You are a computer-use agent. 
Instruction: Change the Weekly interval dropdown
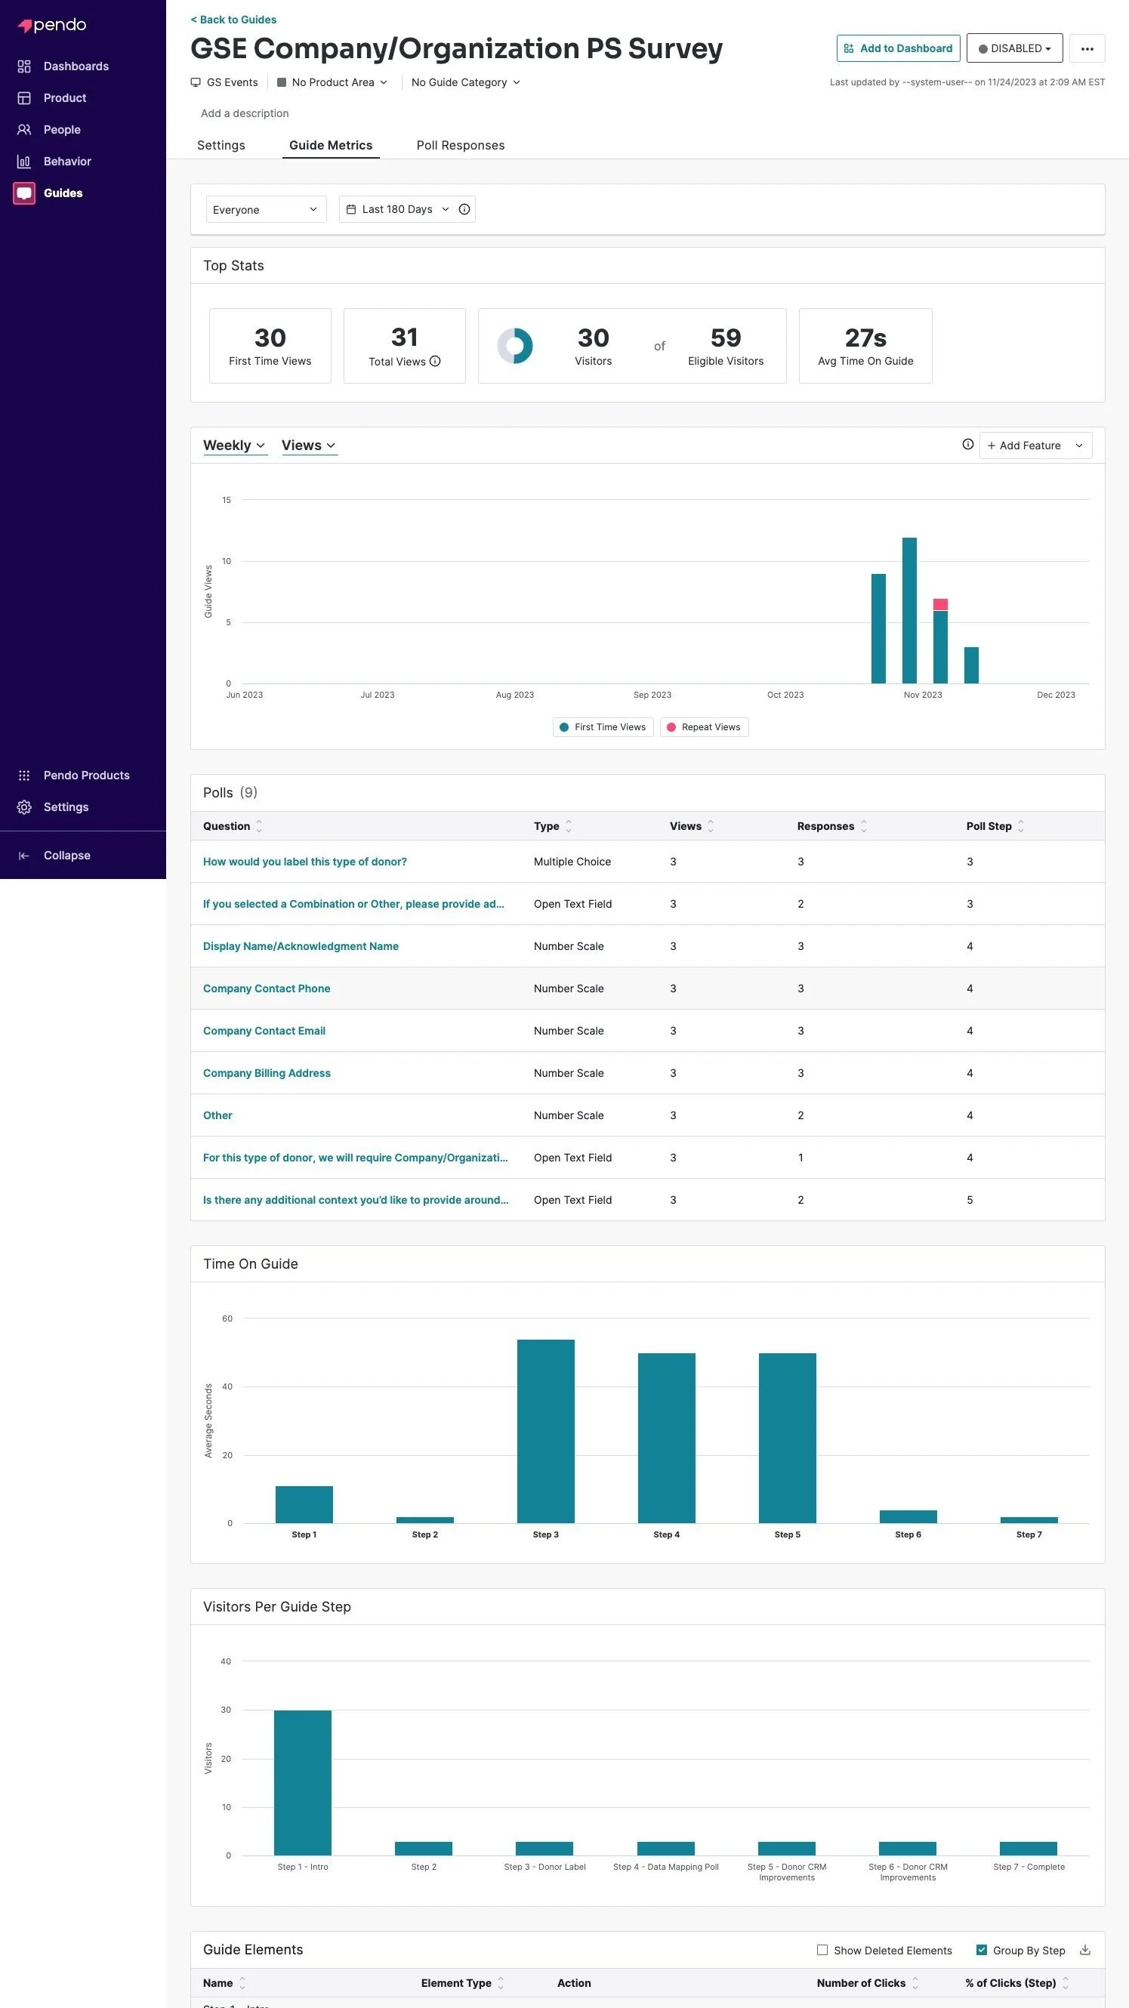(x=235, y=445)
